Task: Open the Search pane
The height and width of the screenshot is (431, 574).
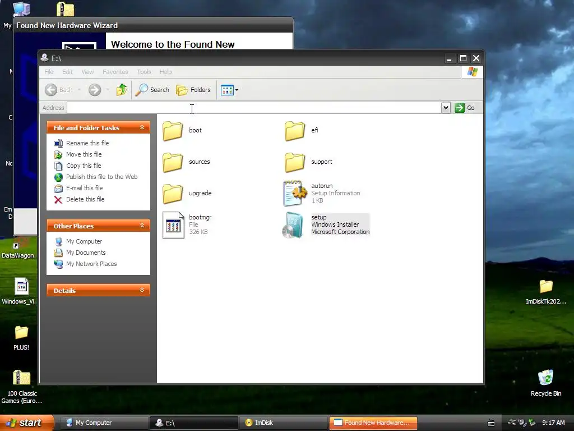Action: [152, 90]
